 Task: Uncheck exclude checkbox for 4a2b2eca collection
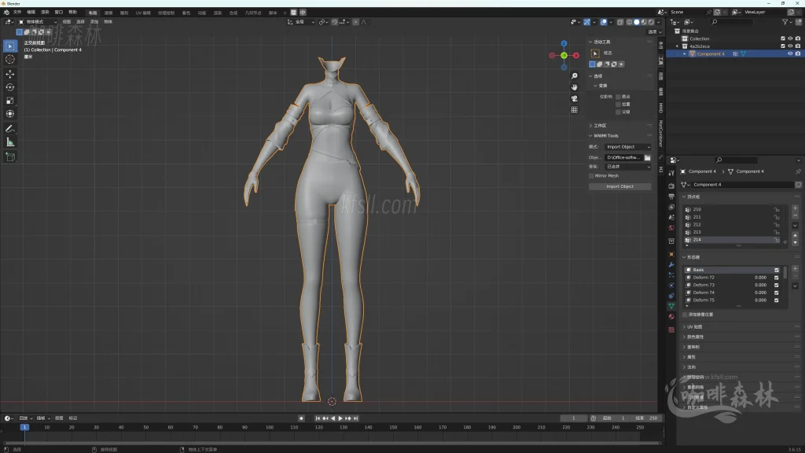pos(783,46)
